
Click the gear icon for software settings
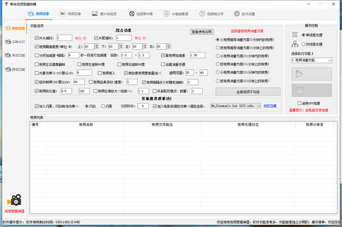point(237,14)
